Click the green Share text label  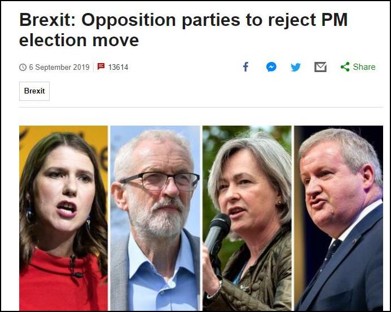tap(364, 67)
